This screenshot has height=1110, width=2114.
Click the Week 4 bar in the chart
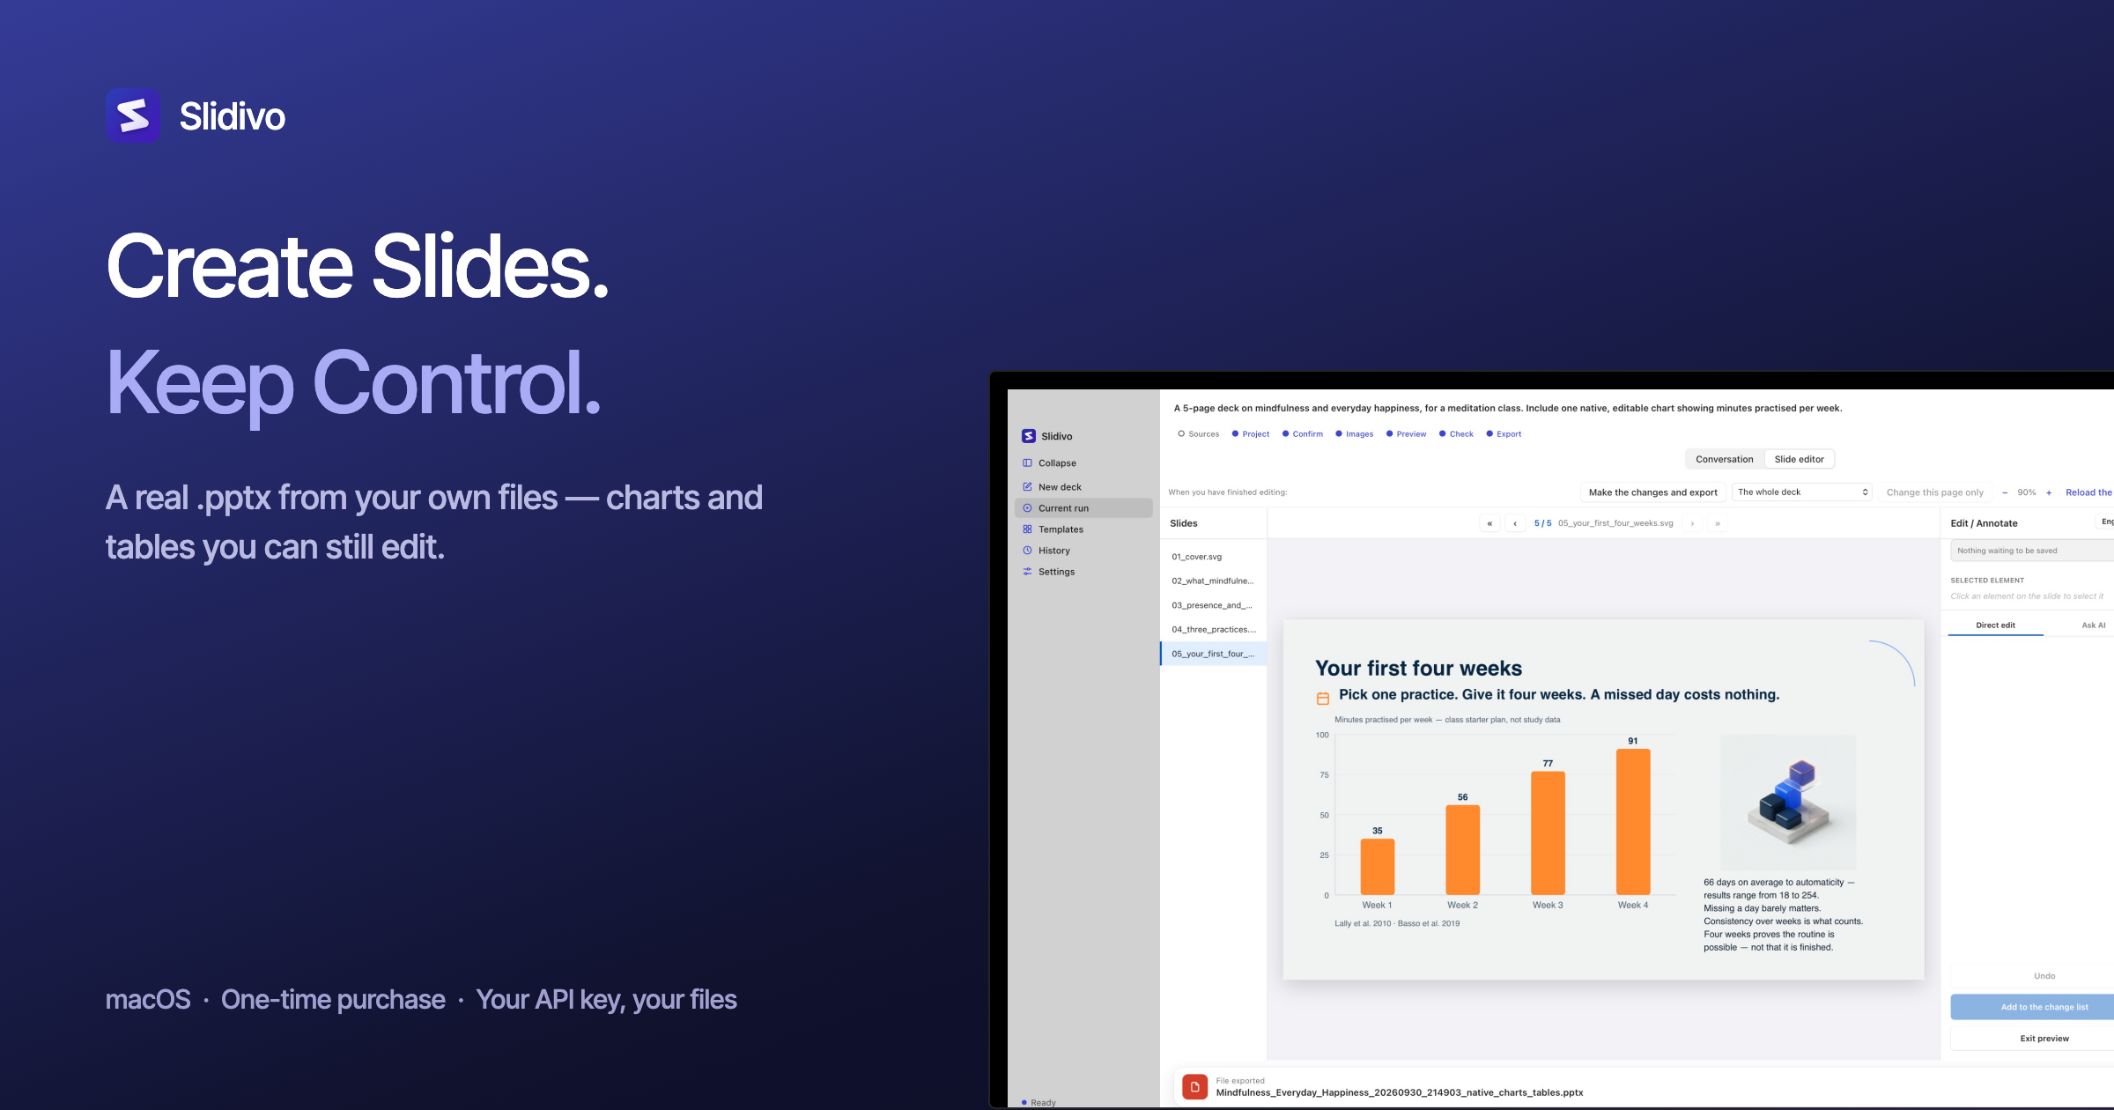point(1633,822)
